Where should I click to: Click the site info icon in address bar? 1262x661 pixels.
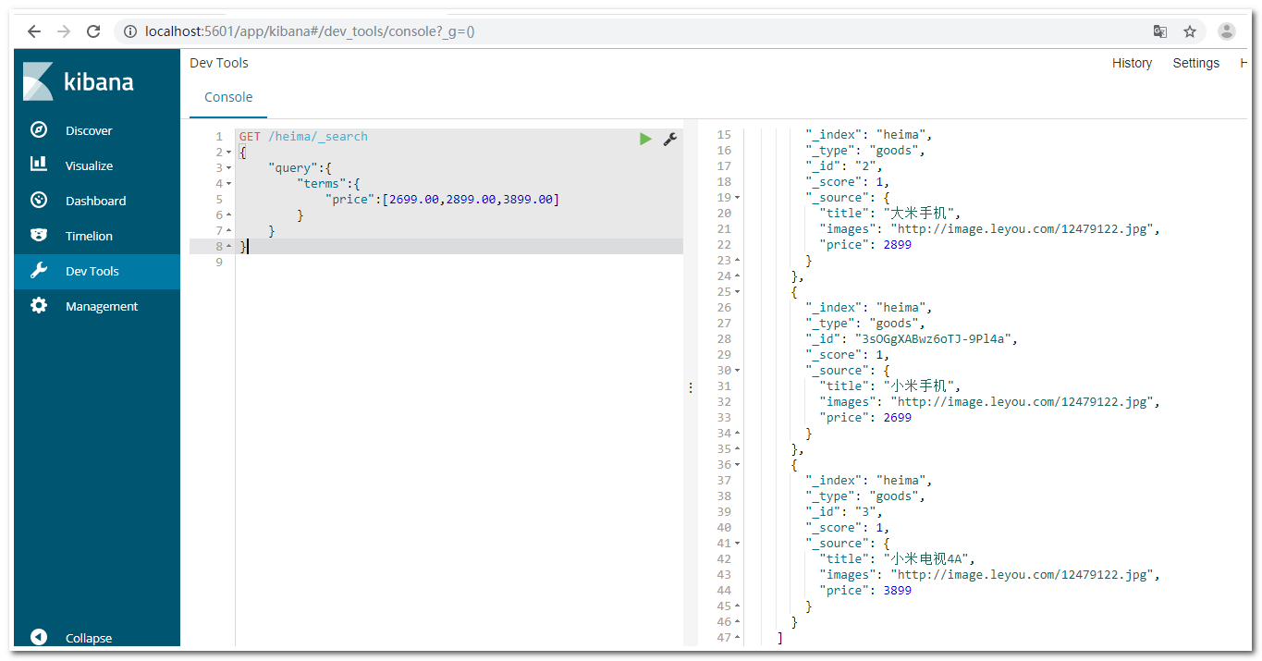[130, 31]
